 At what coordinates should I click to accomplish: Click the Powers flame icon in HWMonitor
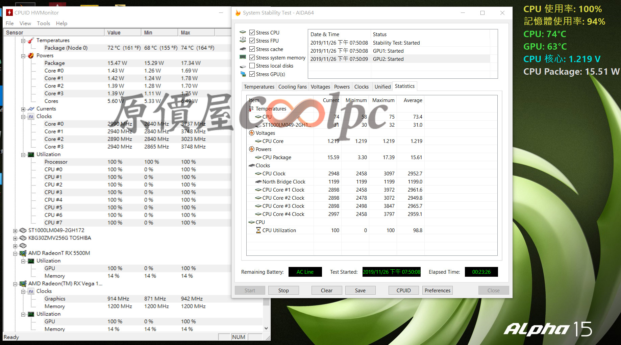[x=31, y=56]
